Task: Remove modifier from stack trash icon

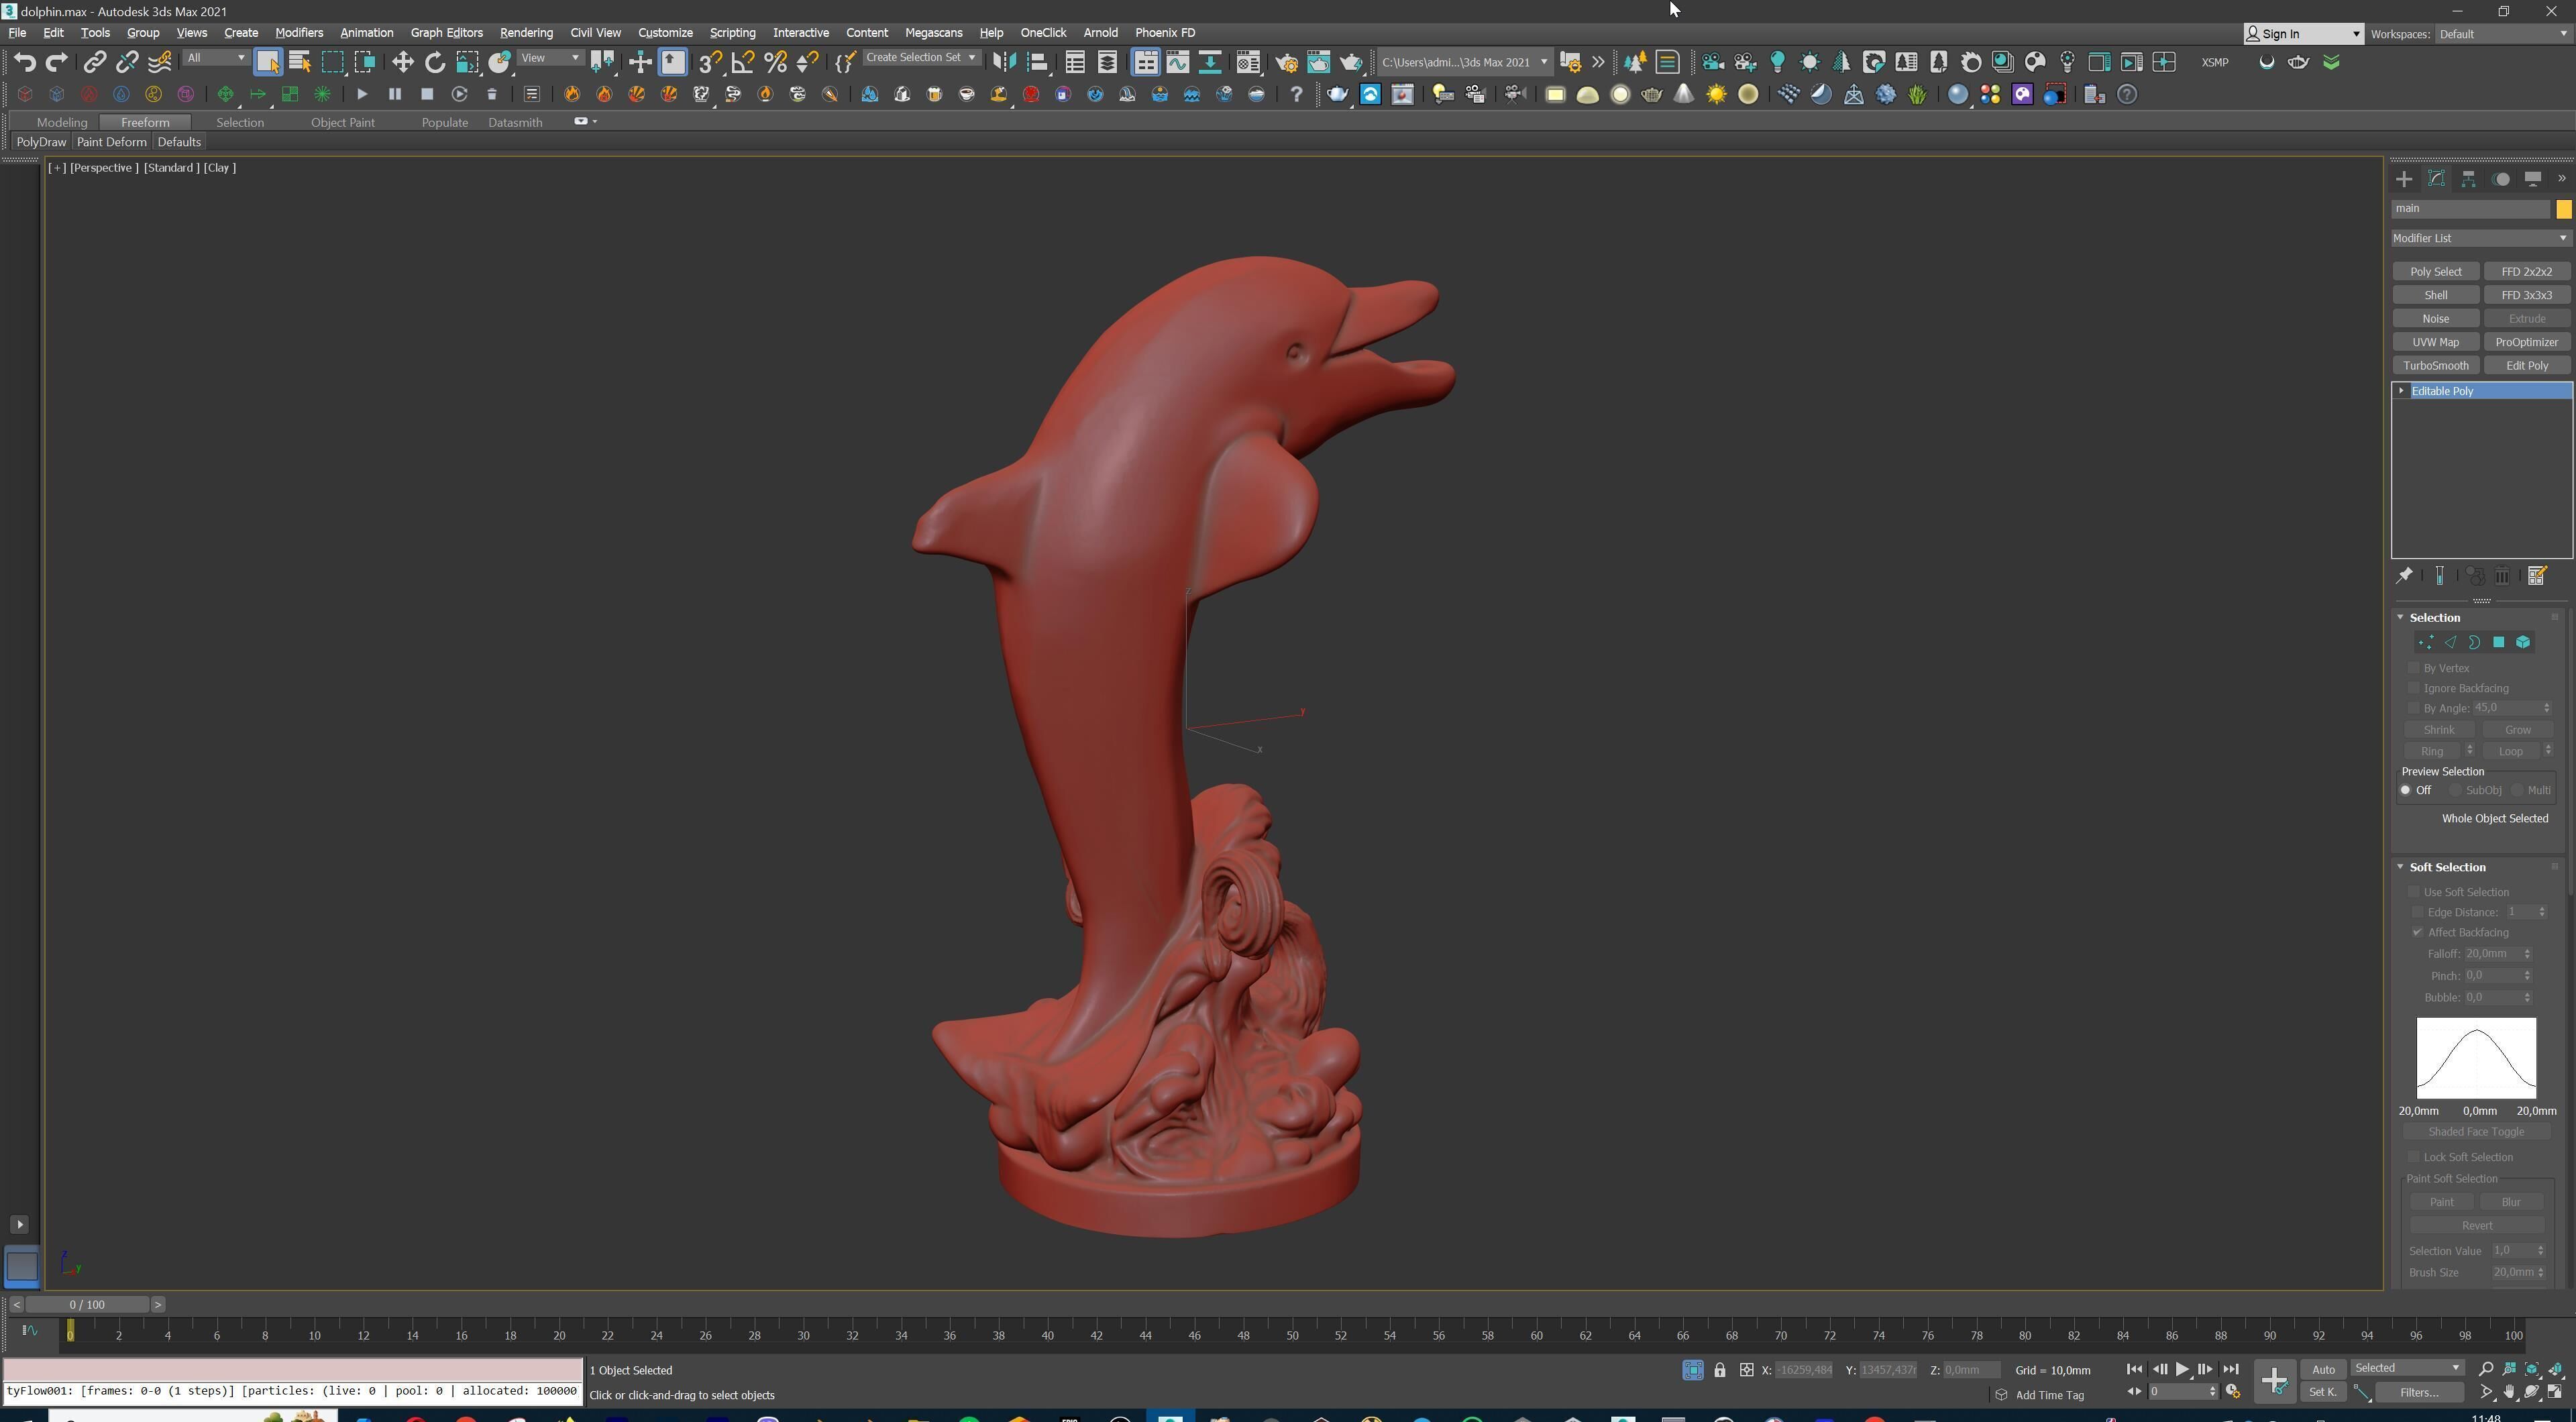Action: click(x=2502, y=576)
